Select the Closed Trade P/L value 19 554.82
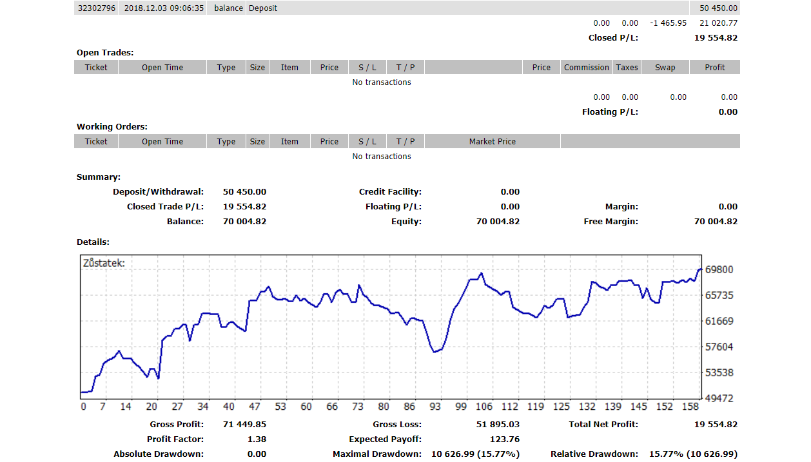This screenshot has width=811, height=462. [244, 206]
